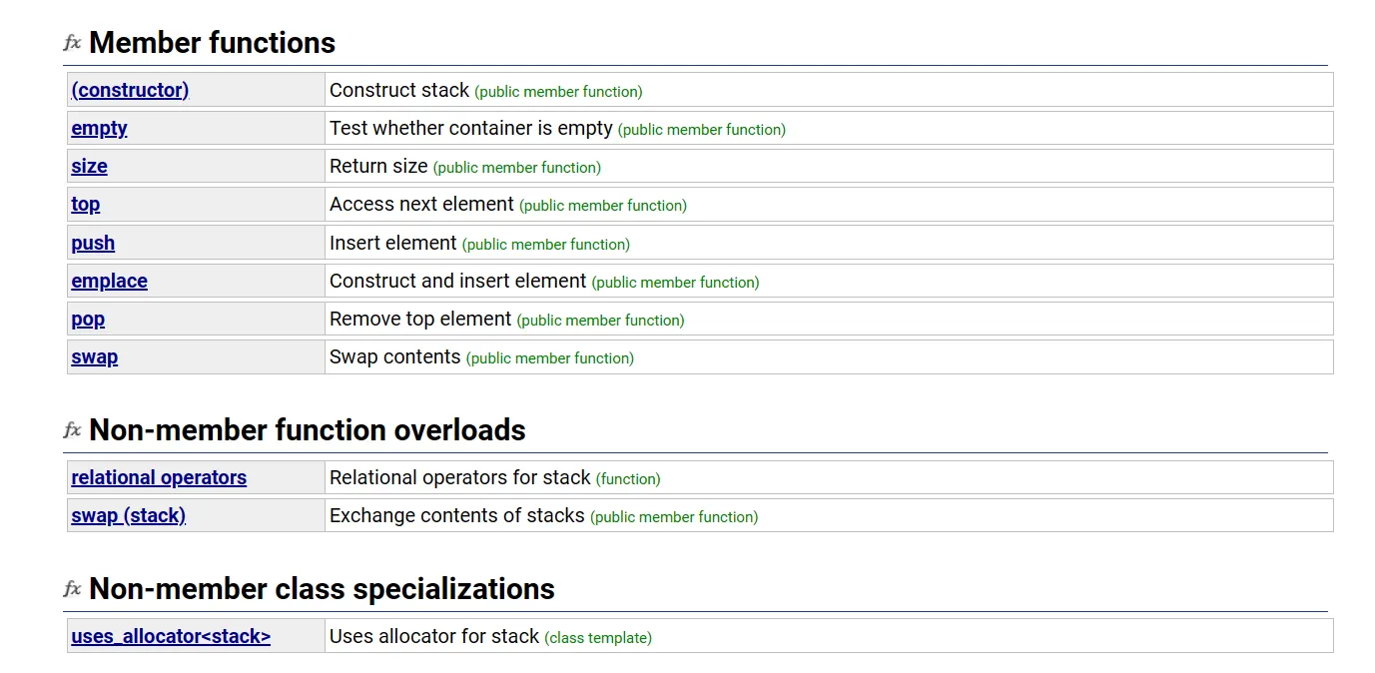Follow the top member function link

[x=85, y=204]
